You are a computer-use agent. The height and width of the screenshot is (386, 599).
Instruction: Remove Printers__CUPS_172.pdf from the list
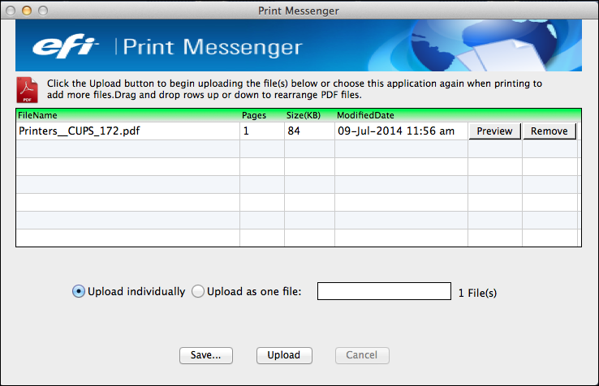(x=549, y=131)
